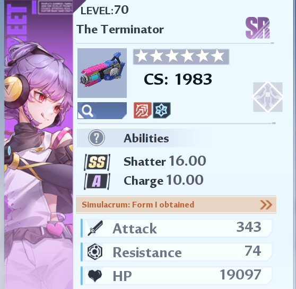Select the blue ice snowflake icon
This screenshot has height=289, width=296.
pos(162,110)
